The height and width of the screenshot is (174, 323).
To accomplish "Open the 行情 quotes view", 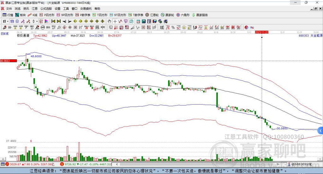I will pyautogui.click(x=8, y=15).
